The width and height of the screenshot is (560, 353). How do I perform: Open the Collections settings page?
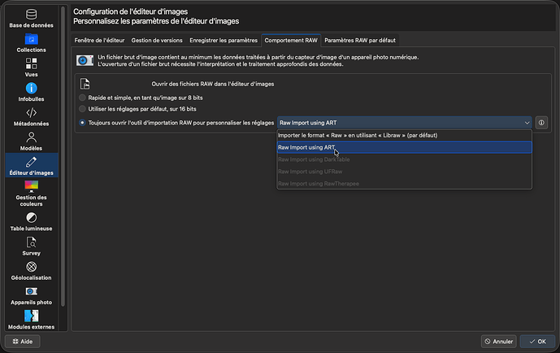point(32,43)
